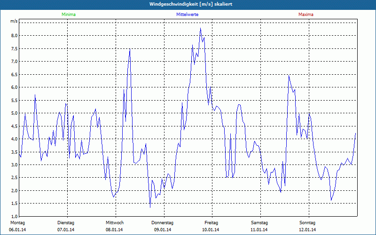Click the date 06.01.14
Viewport: 376px width, 235px height.
tap(17, 230)
